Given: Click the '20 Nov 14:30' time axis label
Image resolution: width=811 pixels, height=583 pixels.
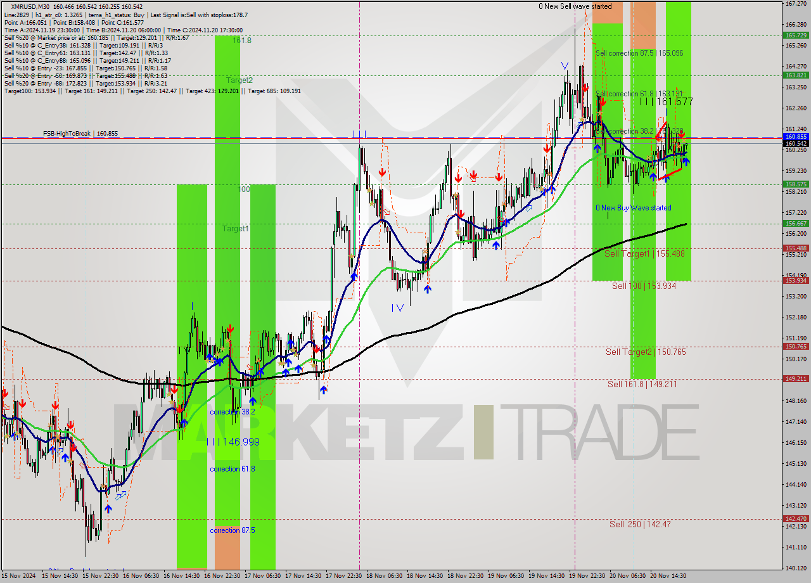Looking at the screenshot, I should coord(668,576).
